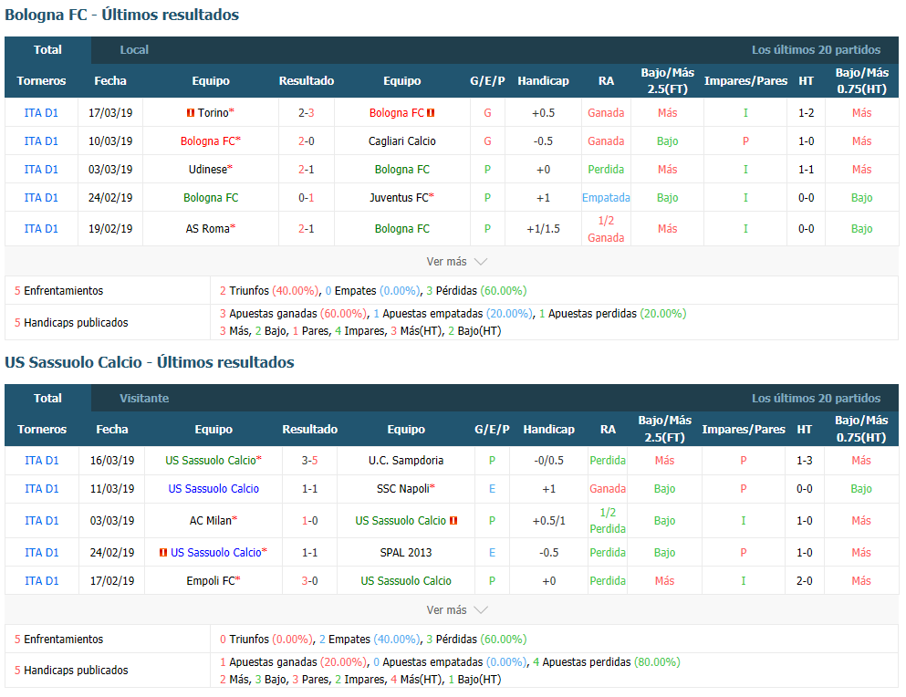The width and height of the screenshot is (906, 697).
Task: Switch to the Visitante tab
Action: [144, 398]
